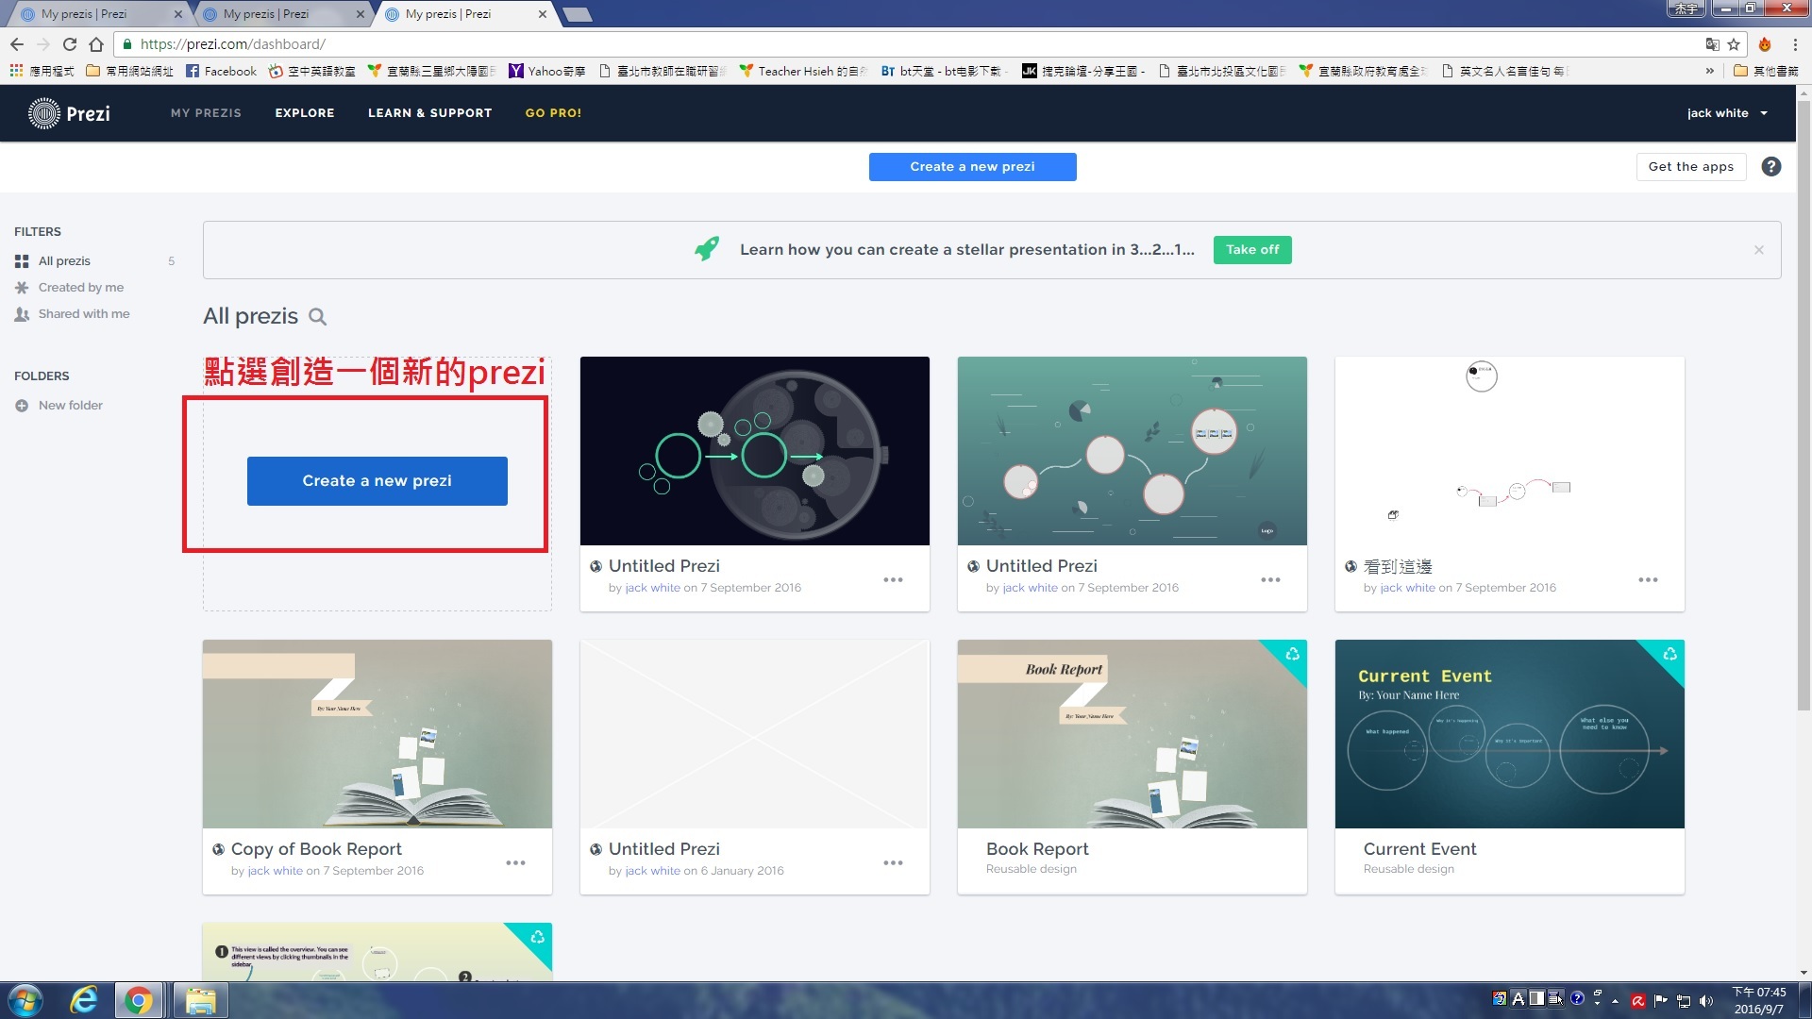Viewport: 1812px width, 1019px height.
Task: Expand the bookmarks overflow chevron
Action: [x=1709, y=71]
